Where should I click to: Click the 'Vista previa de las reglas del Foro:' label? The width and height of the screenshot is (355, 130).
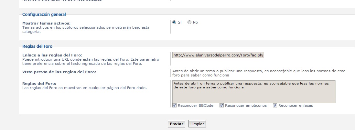pyautogui.click(x=59, y=72)
